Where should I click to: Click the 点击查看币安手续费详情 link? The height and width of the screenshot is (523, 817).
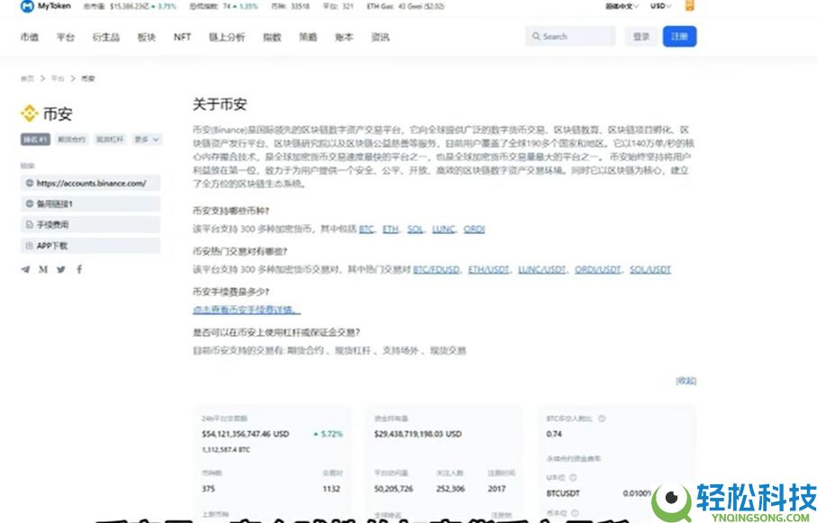click(x=247, y=310)
